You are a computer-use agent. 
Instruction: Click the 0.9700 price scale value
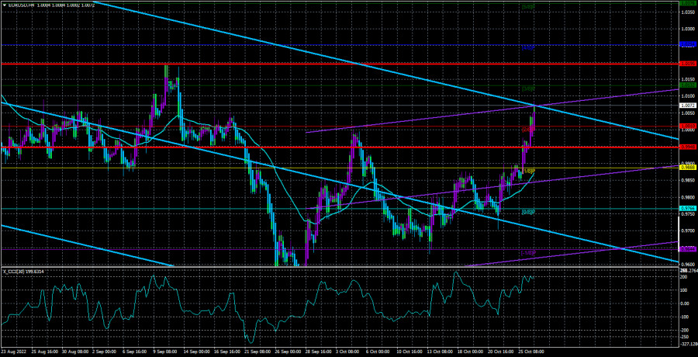(x=686, y=230)
